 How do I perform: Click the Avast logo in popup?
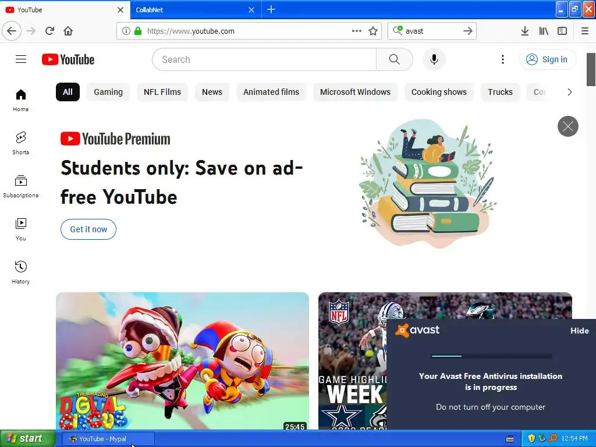pyautogui.click(x=417, y=330)
